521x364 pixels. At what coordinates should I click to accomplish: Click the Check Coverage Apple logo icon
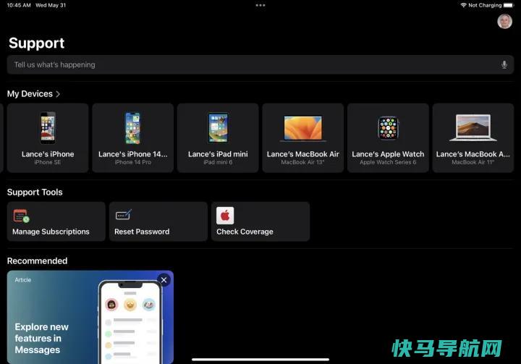[x=225, y=216]
